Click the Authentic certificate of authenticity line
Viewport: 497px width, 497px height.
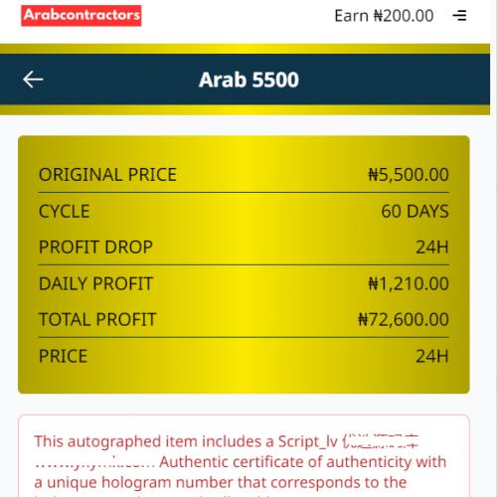[x=302, y=462]
